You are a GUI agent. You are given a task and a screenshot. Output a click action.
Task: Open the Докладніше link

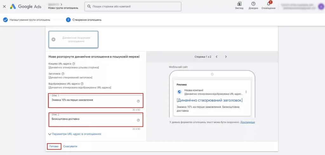click(248, 122)
